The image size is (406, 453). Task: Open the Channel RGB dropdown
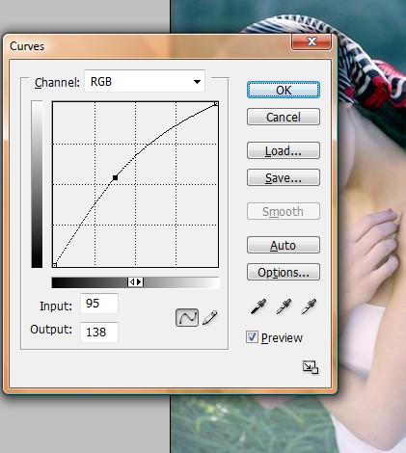pos(145,81)
